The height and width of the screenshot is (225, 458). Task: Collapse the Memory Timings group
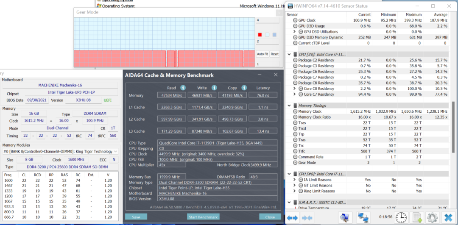pyautogui.click(x=289, y=106)
